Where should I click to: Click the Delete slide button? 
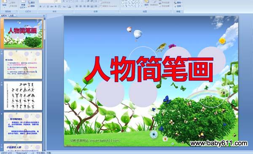click(31, 6)
